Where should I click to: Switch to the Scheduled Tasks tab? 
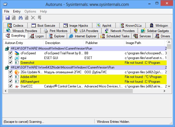pos(115,36)
